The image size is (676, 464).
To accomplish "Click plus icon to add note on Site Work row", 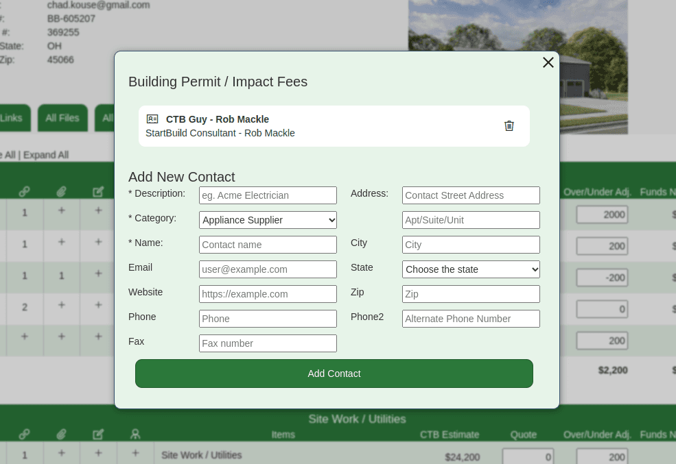I will [98, 454].
